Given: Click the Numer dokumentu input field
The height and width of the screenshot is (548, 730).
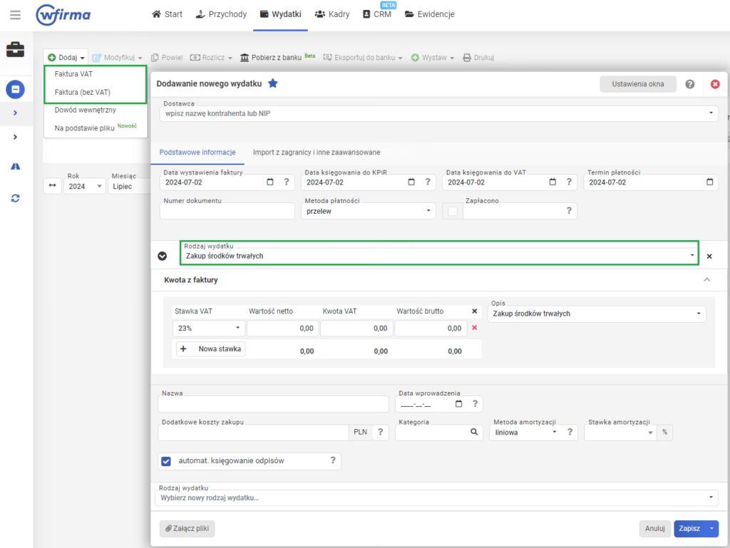Looking at the screenshot, I should (228, 212).
